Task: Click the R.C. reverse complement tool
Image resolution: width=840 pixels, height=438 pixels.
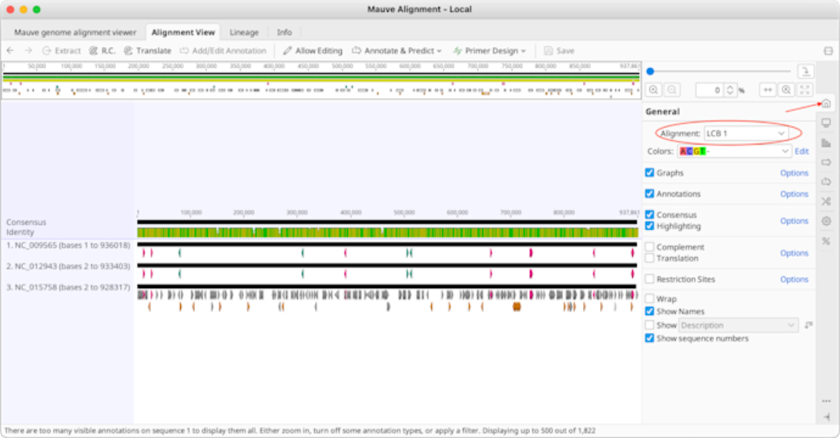Action: pos(102,51)
